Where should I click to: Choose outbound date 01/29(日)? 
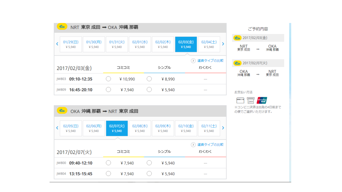coord(71,44)
